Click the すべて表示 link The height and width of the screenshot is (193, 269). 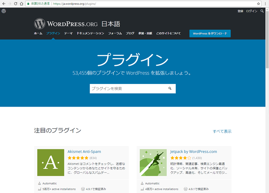click(222, 131)
